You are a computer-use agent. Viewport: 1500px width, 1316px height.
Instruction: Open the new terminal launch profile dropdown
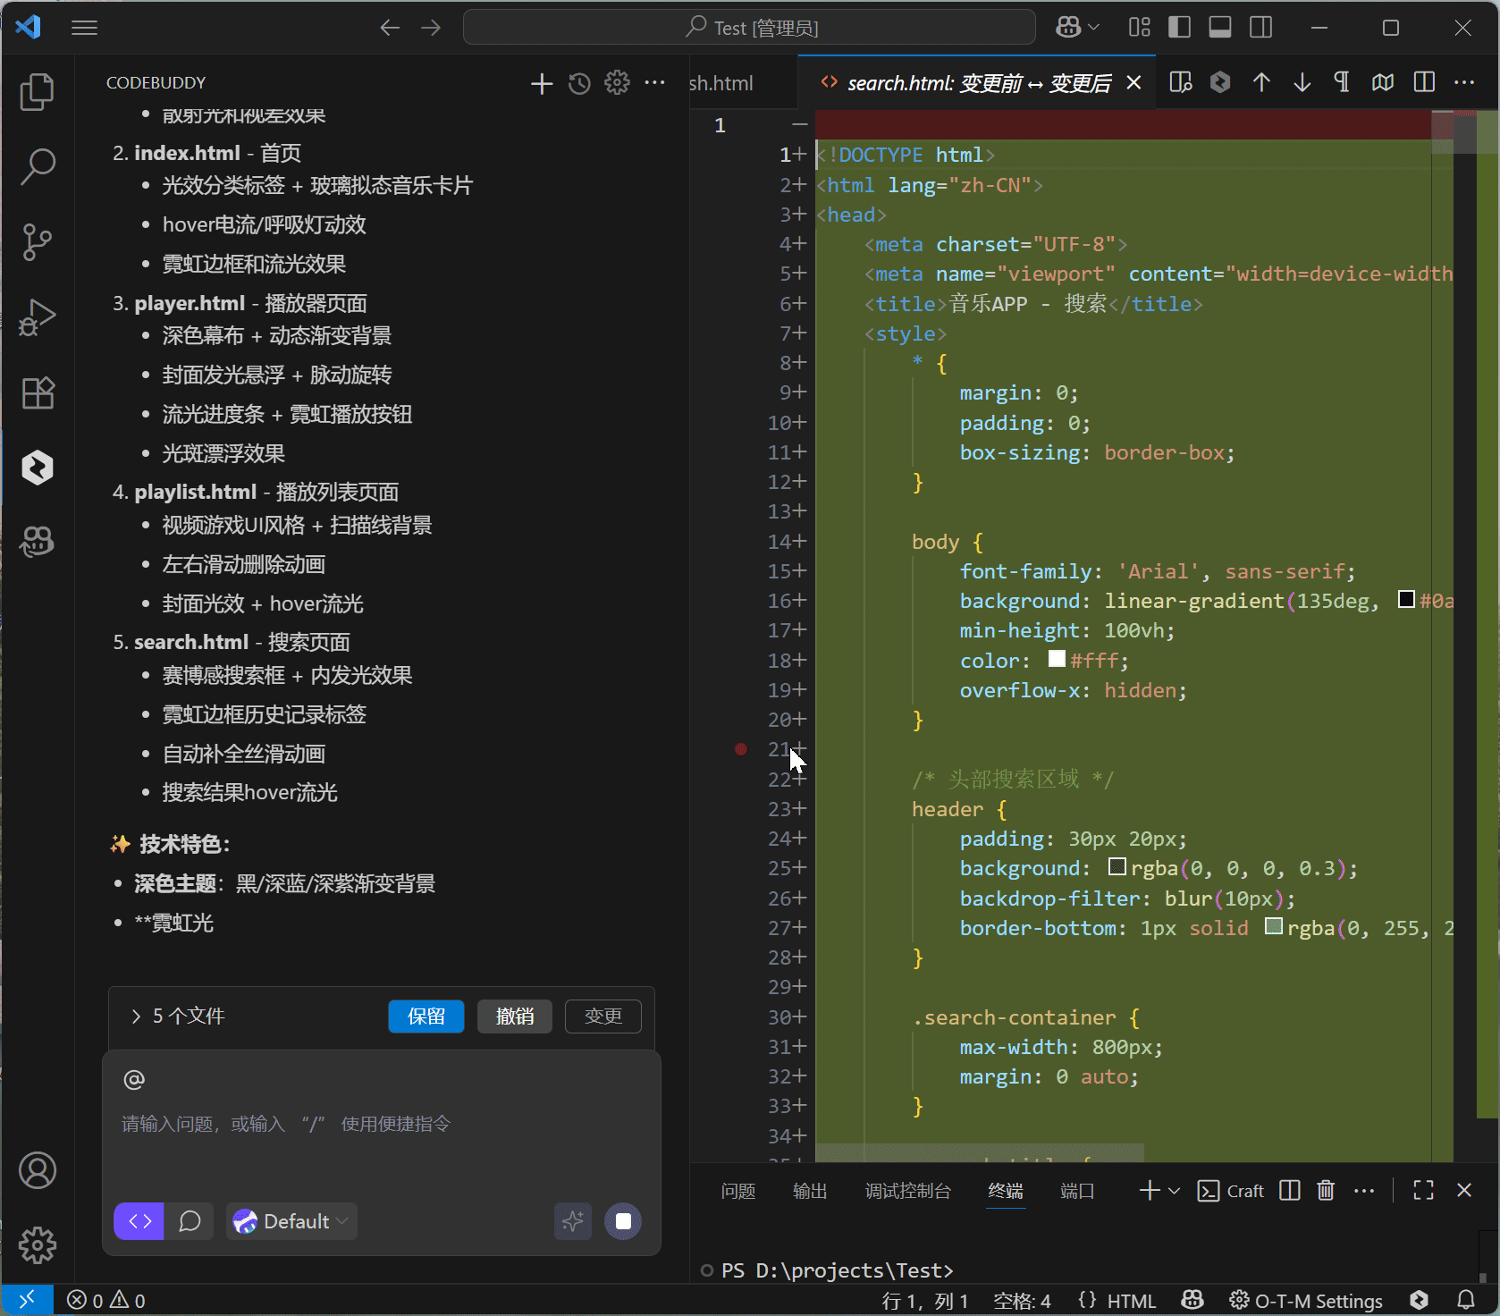pyautogui.click(x=1175, y=1191)
